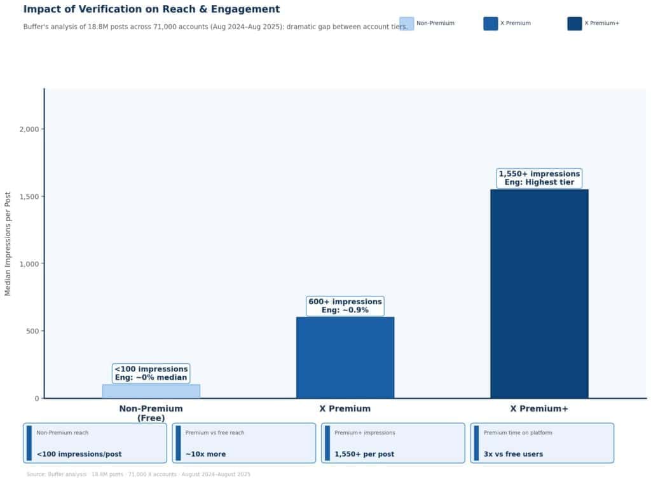Click the Non-Premium legend color swatch
The image size is (651, 482).
[406, 23]
